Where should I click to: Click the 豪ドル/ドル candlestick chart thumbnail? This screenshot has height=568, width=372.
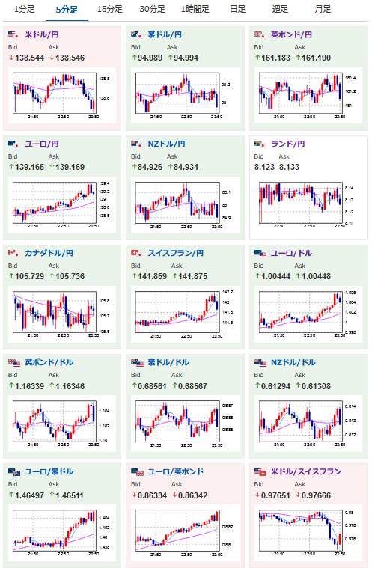click(185, 424)
